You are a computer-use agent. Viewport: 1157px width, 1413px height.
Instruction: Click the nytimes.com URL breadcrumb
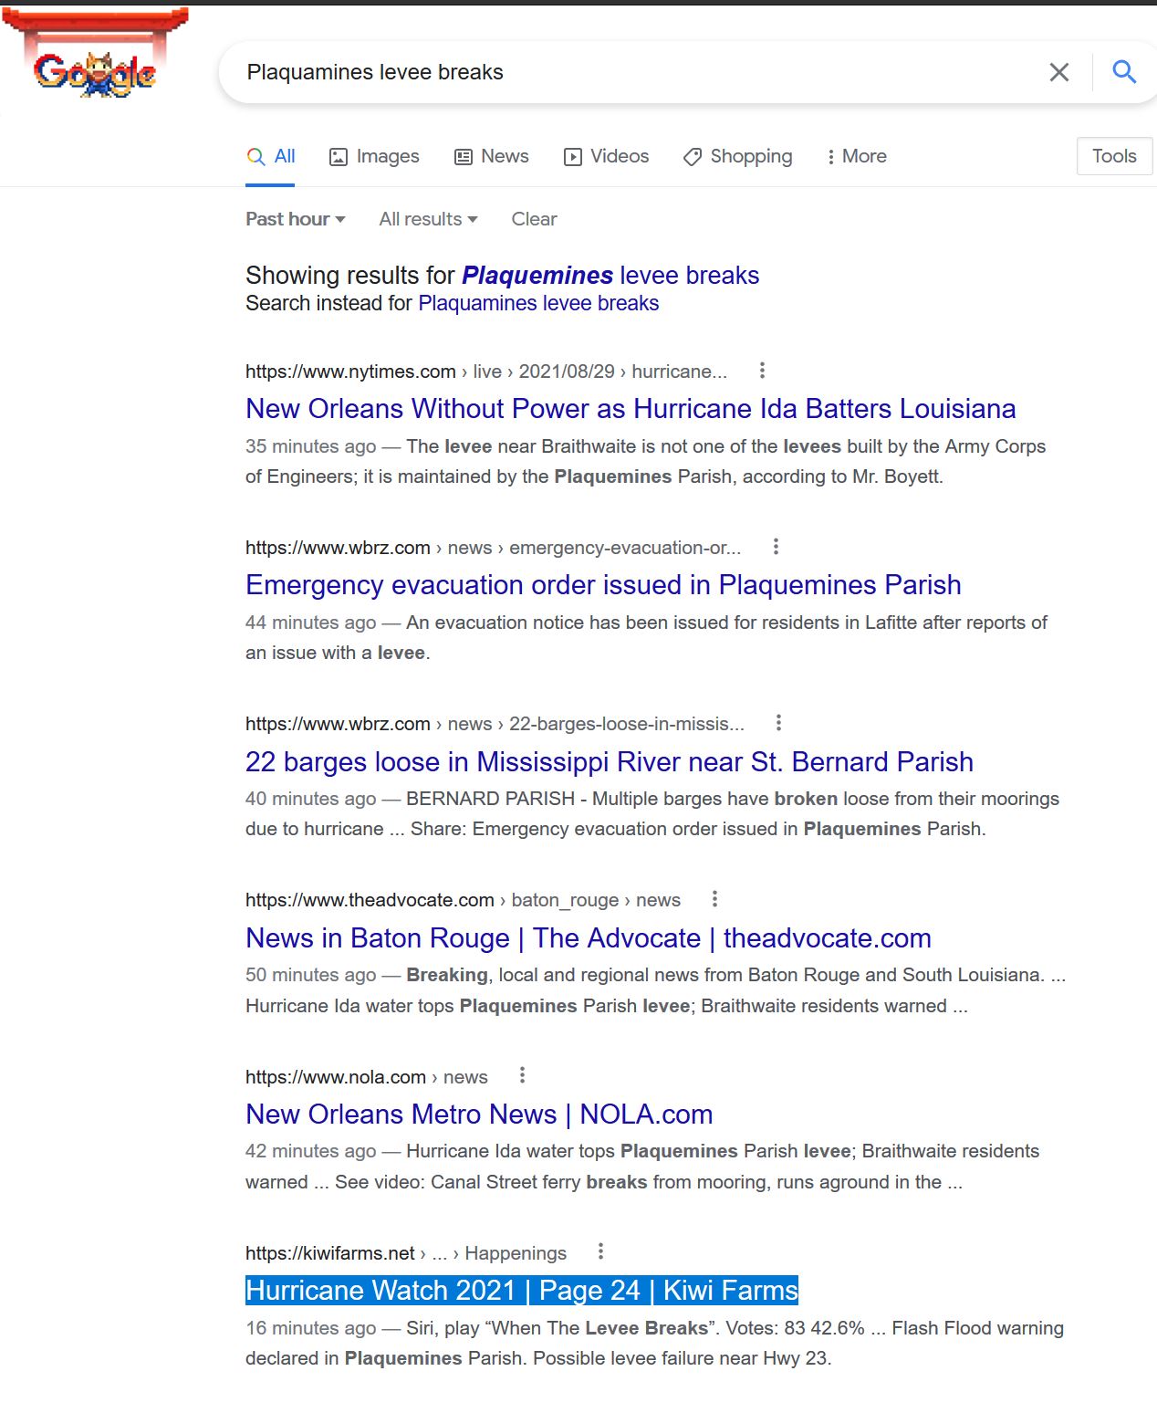tap(486, 372)
